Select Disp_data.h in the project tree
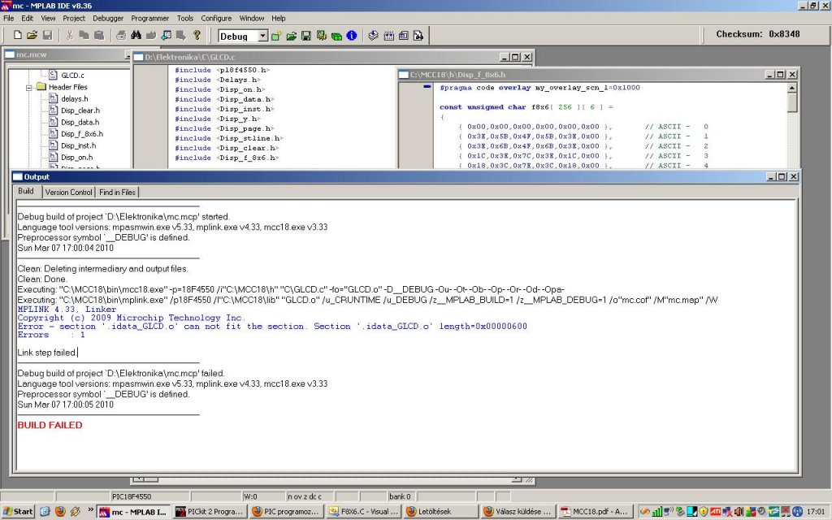 [x=80, y=122]
